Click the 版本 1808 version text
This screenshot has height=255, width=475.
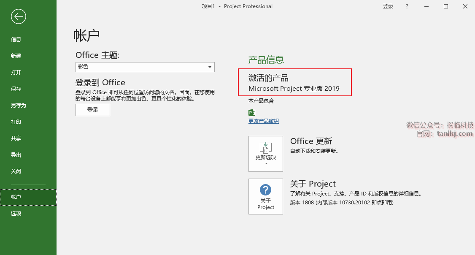(342, 203)
